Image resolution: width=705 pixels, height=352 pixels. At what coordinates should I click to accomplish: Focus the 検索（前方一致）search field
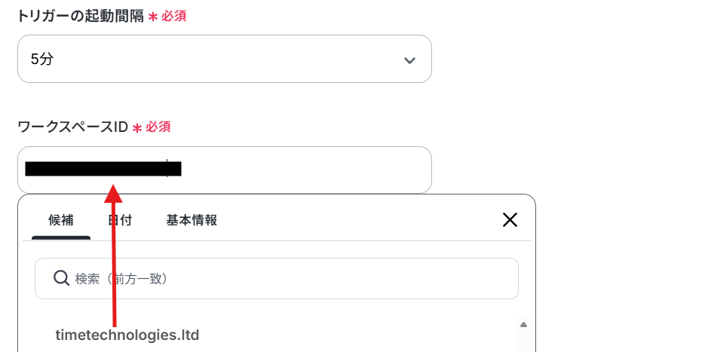click(277, 278)
